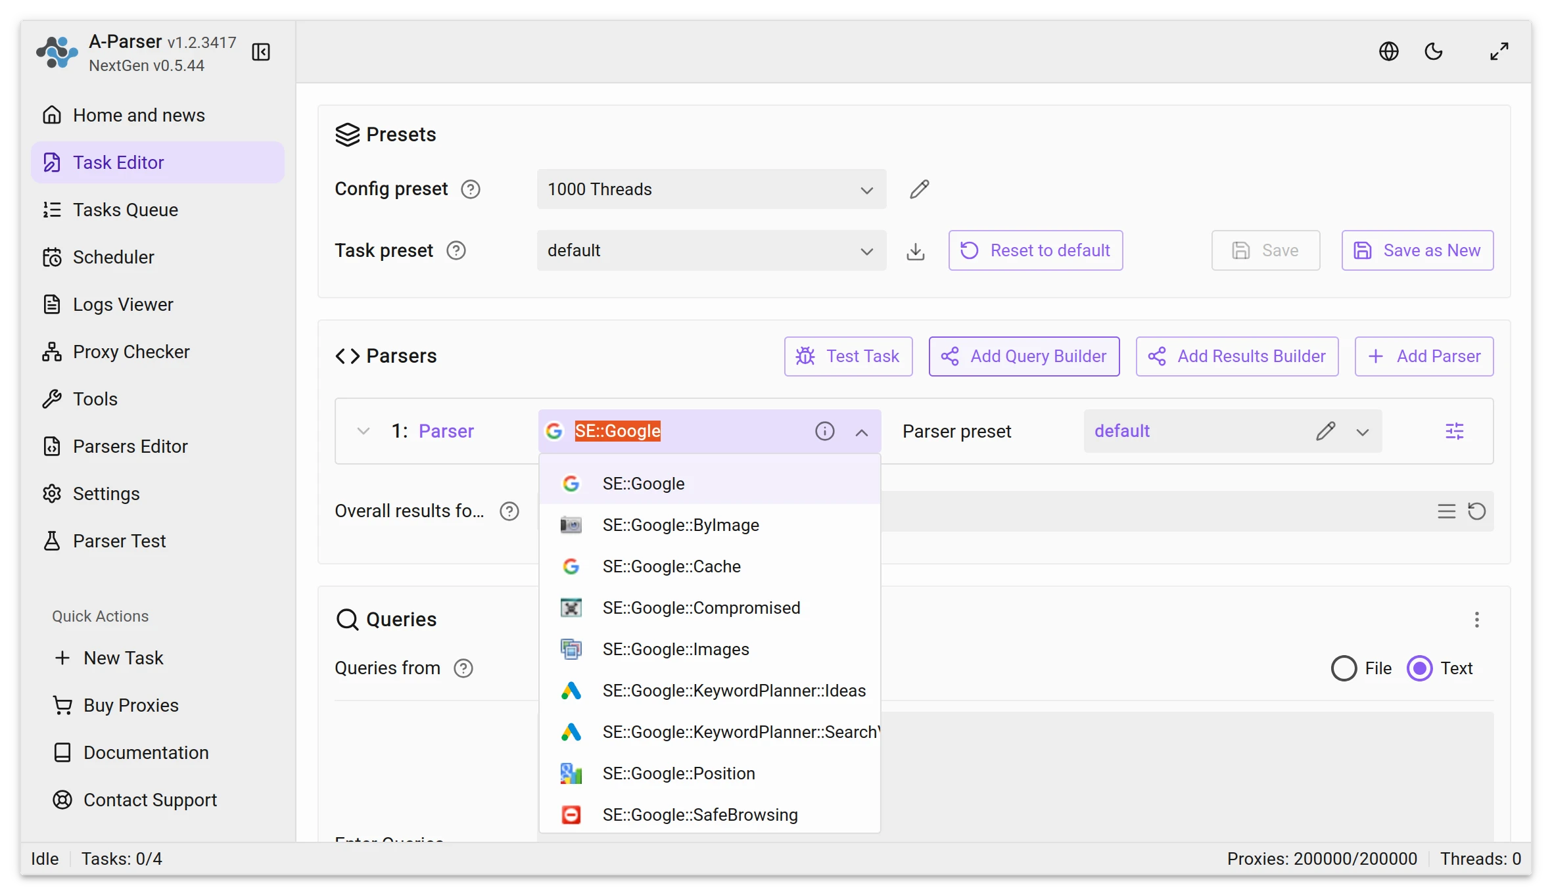
Task: Open overall results format list icon
Action: point(1446,511)
